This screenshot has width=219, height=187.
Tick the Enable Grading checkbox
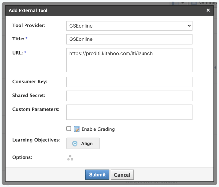point(69,129)
